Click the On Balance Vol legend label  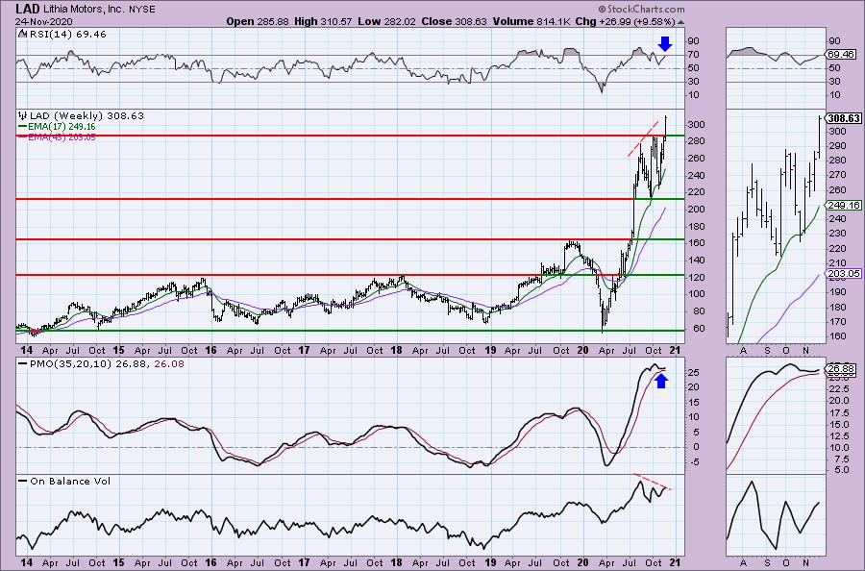[x=70, y=481]
